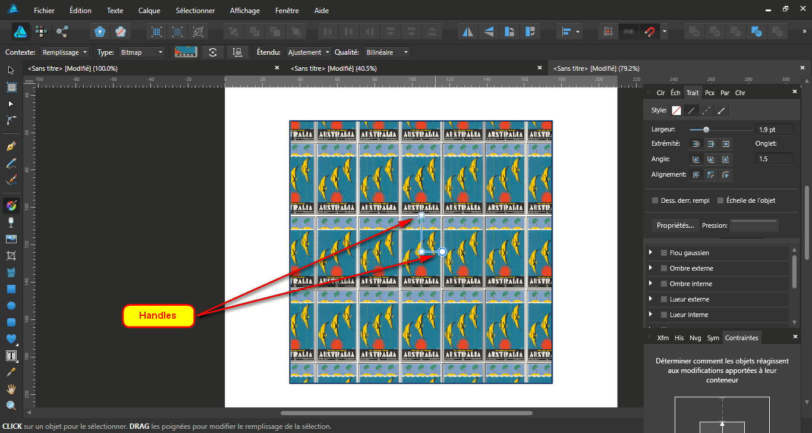Enable Lueur interne effect checkbox

tap(664, 315)
